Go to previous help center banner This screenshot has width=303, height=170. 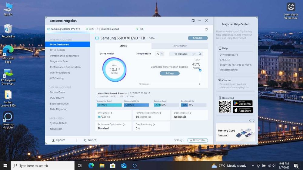tap(250, 121)
